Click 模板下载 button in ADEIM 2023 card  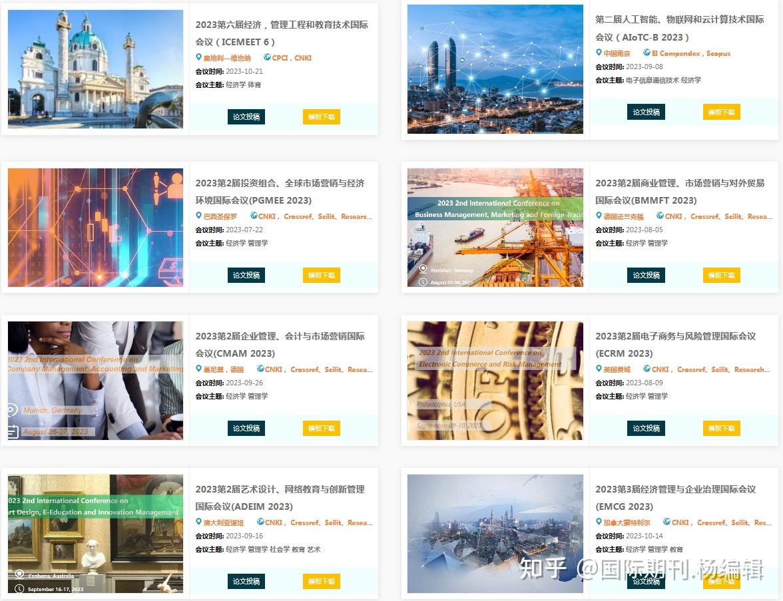[x=322, y=582]
